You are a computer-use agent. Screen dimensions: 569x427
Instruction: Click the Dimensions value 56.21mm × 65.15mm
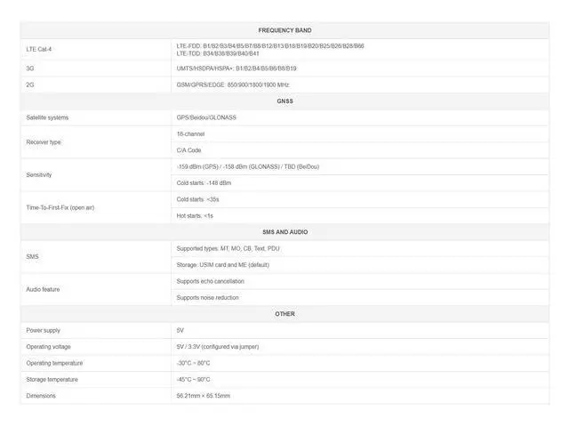[204, 396]
